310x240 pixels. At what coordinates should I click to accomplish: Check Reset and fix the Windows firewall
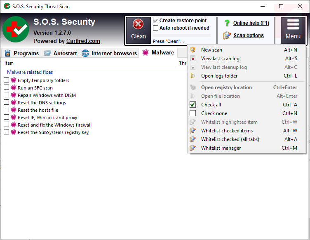tap(6, 125)
